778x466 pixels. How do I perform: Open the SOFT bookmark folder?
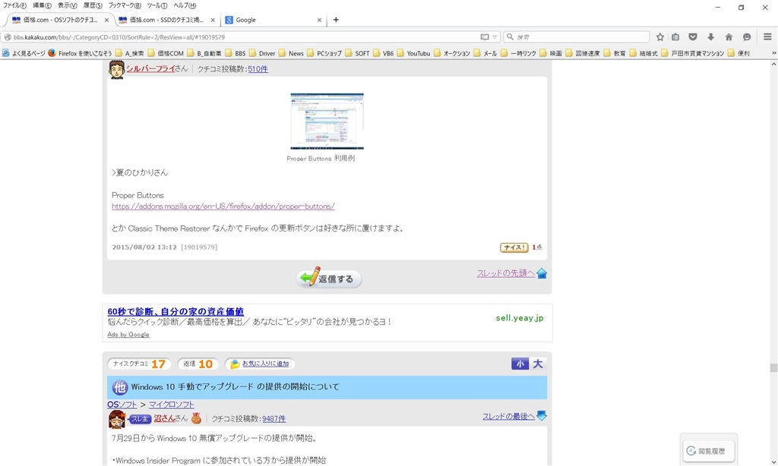click(x=357, y=53)
